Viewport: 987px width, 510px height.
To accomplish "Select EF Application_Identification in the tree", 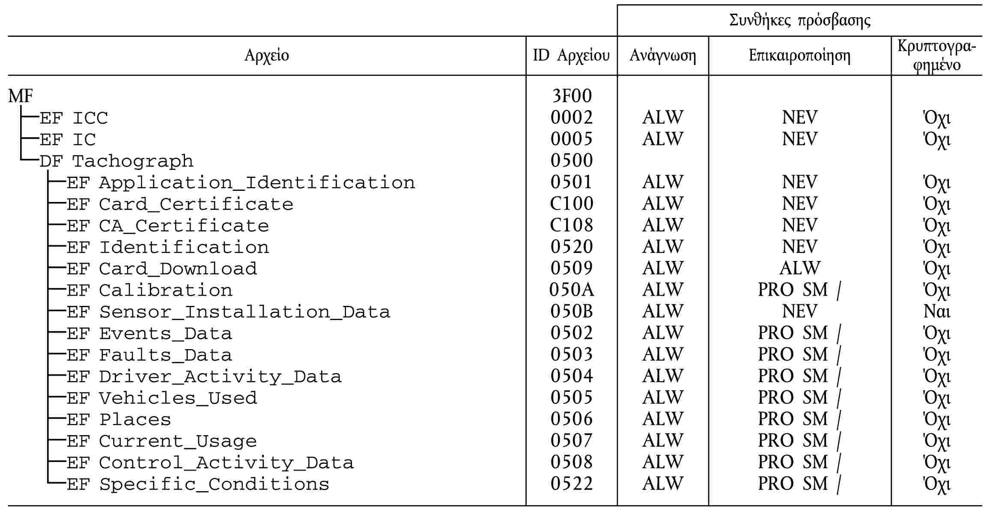I will point(240,183).
